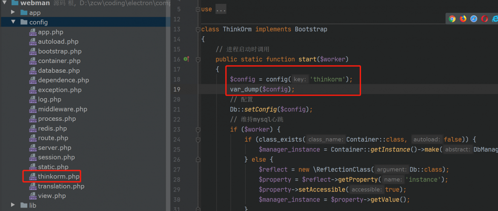Open in Internet Explorer browser icon
Image resolution: width=498 pixels, height=211 pixels.
(495, 19)
